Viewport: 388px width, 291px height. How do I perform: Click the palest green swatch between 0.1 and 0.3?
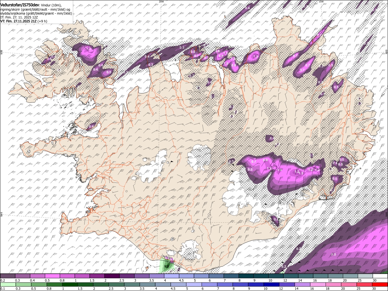click(x=8, y=284)
